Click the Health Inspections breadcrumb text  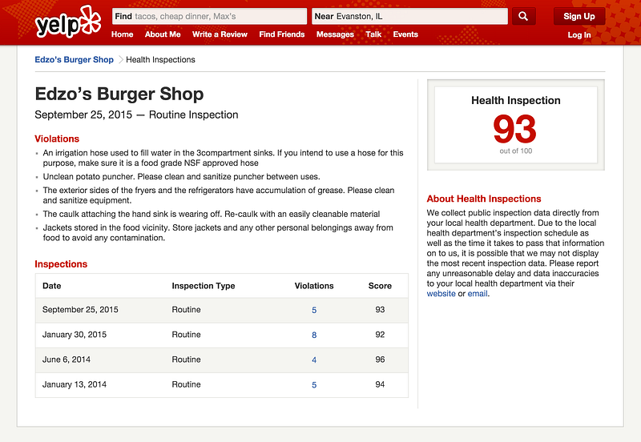[x=161, y=59]
